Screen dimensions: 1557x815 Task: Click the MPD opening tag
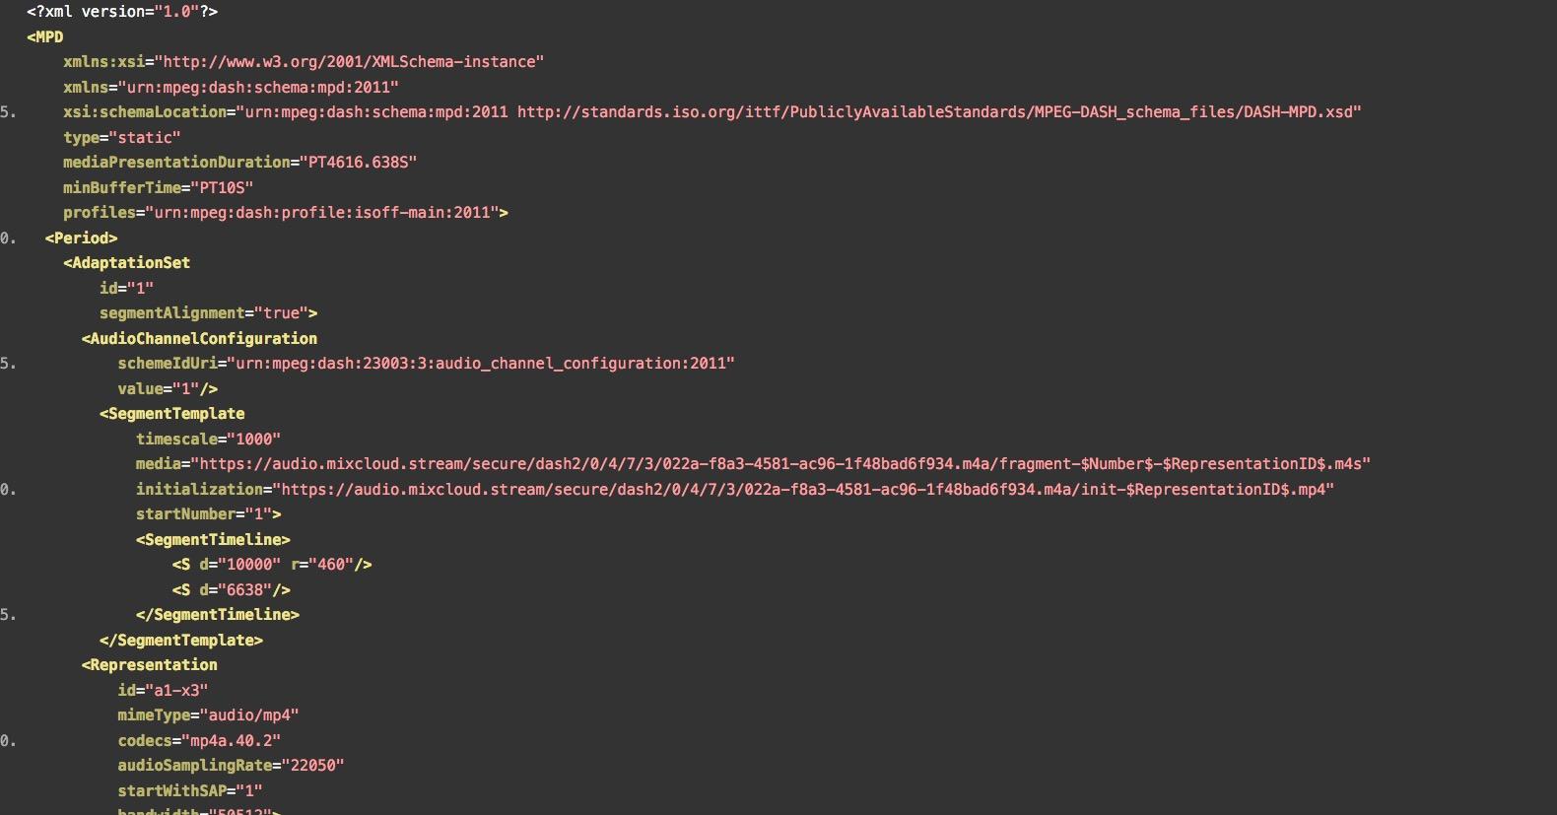(x=45, y=37)
